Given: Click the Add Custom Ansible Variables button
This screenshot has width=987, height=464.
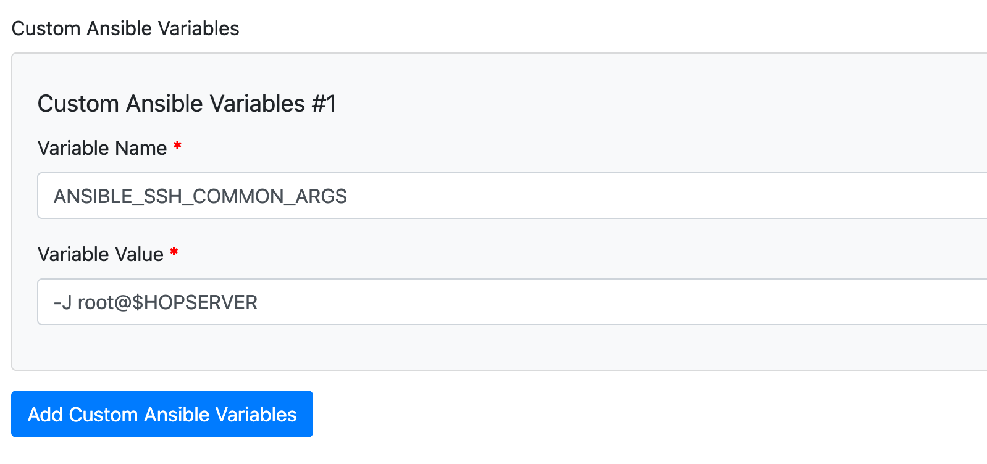Looking at the screenshot, I should point(162,414).
